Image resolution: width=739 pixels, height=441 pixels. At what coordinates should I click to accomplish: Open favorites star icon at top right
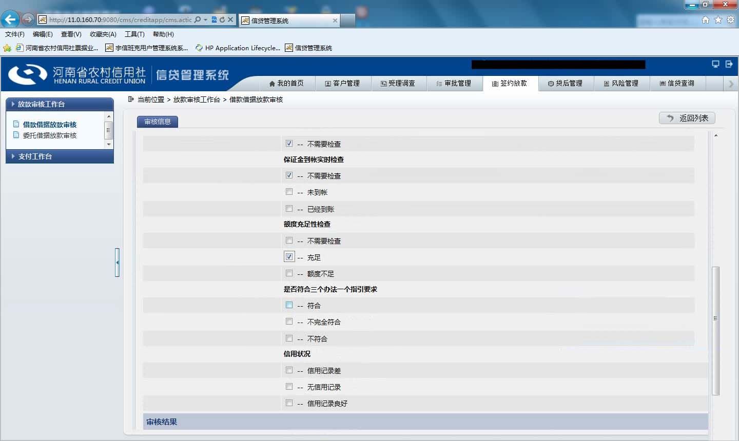coord(718,19)
